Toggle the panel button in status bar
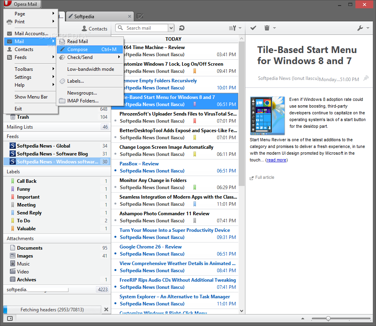Viewport: 376px width, 326px height. pos(10,318)
